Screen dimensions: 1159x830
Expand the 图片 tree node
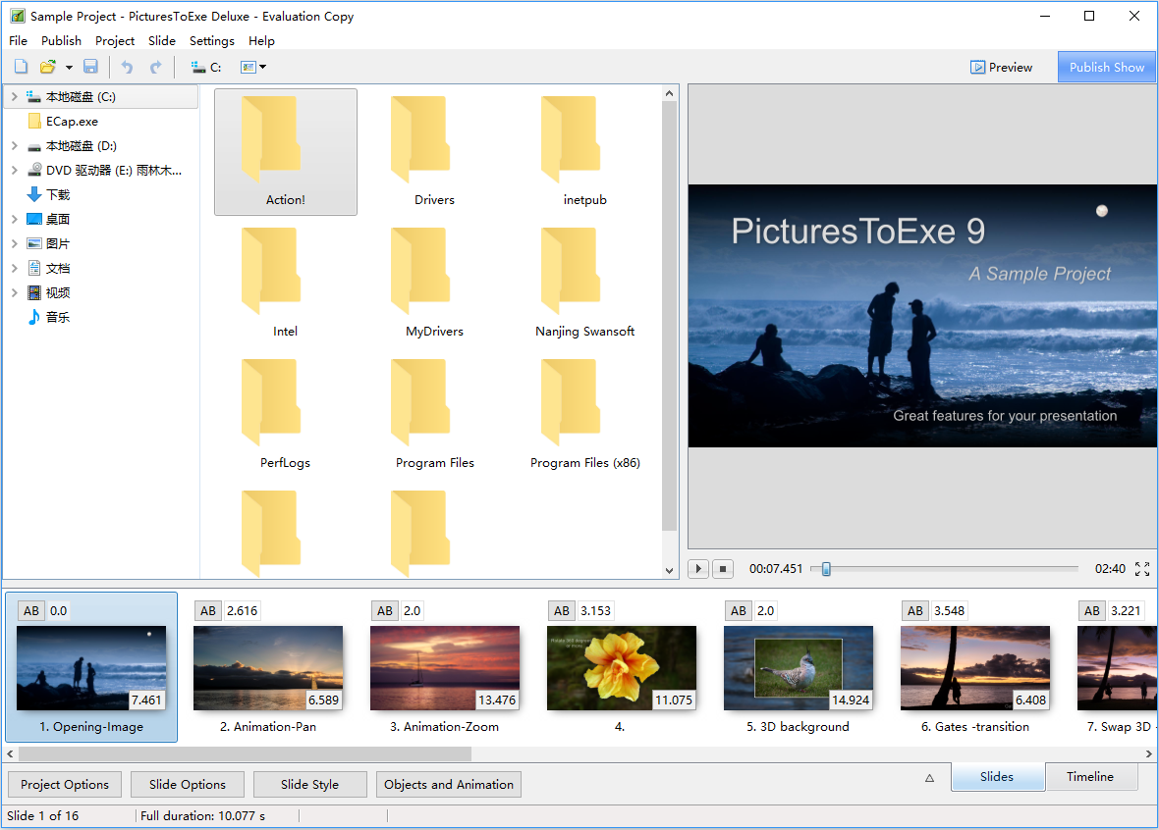14,243
